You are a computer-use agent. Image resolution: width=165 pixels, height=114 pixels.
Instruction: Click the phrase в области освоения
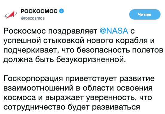[x=114, y=88]
